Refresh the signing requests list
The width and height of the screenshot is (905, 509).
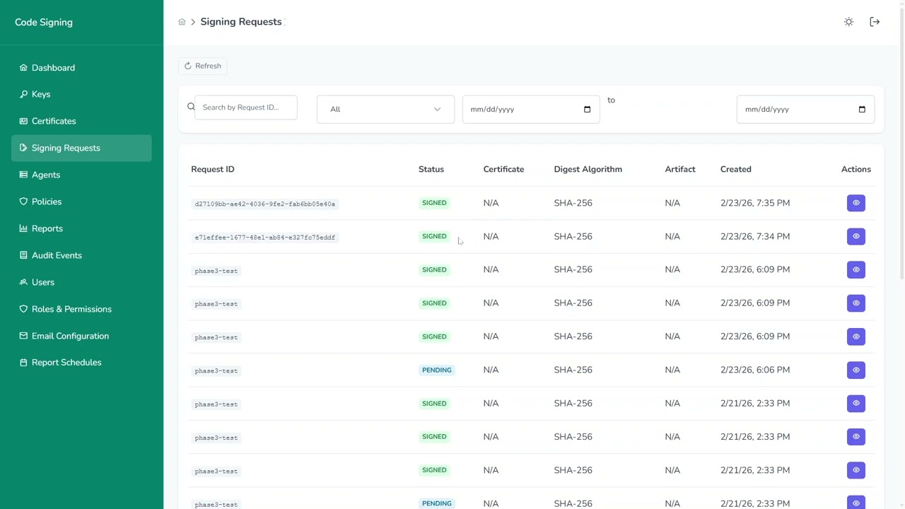tap(202, 66)
